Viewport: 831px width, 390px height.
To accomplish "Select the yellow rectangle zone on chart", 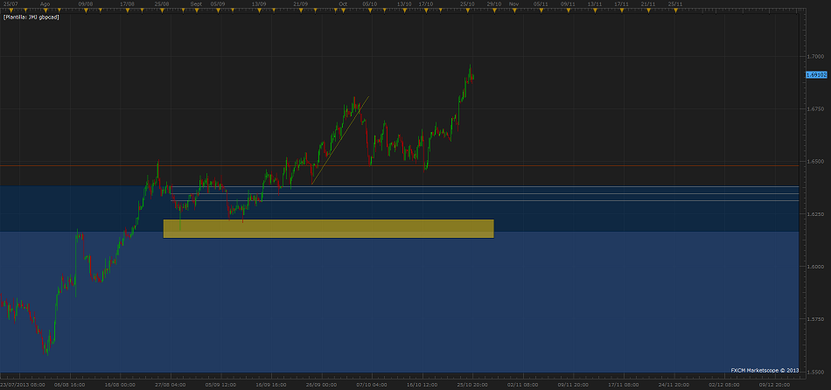I will (328, 228).
